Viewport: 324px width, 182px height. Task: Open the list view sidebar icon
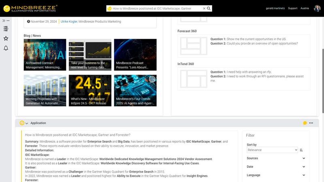click(6, 28)
